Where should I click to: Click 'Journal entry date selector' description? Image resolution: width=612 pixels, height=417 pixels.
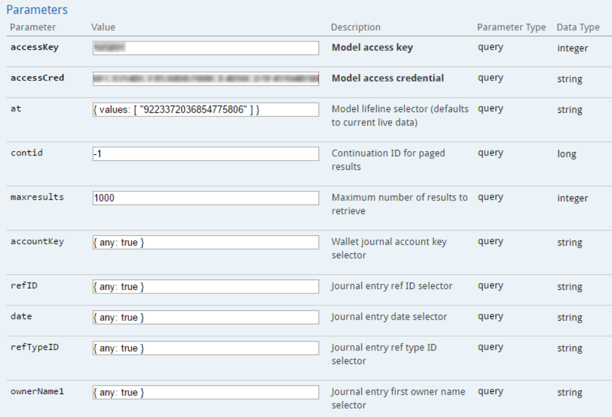(389, 317)
